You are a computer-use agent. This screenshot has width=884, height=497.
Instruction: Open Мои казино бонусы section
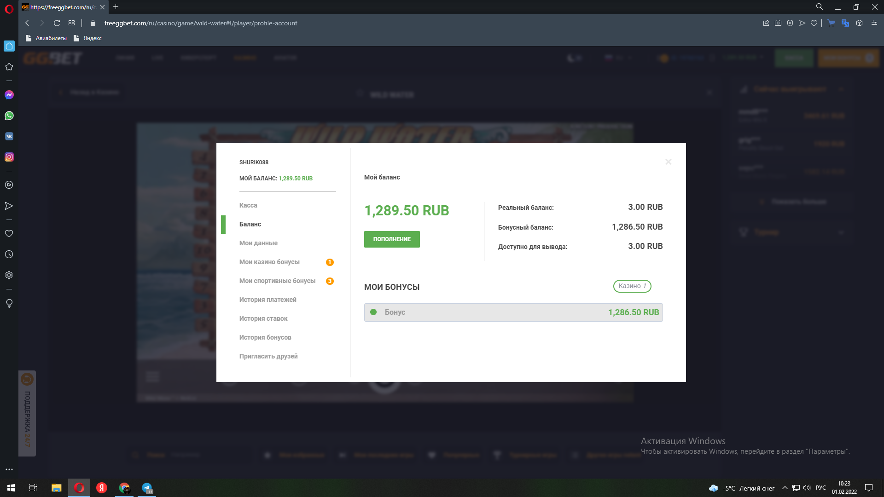pyautogui.click(x=269, y=262)
